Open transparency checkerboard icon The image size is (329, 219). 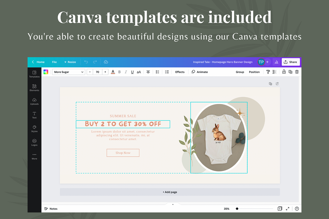tap(274, 72)
